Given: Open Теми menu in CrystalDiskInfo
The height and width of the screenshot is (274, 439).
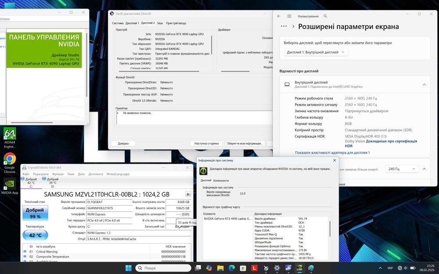Looking at the screenshot, I should 71,174.
